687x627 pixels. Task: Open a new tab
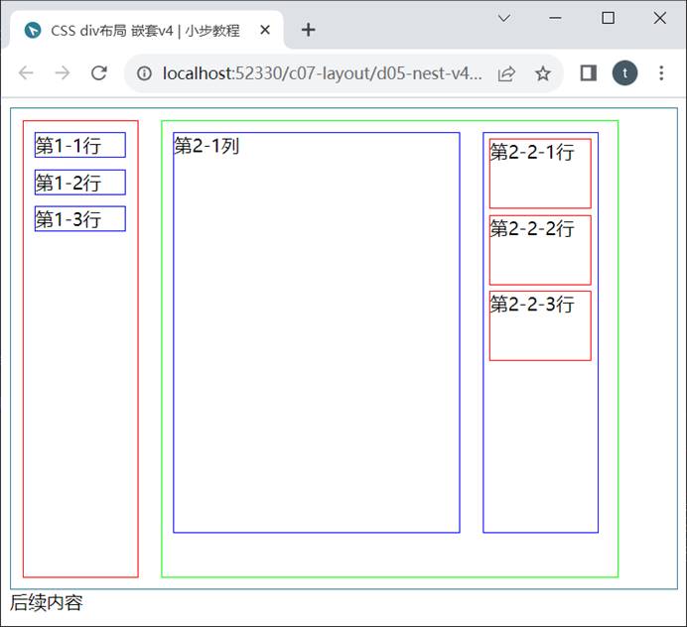(x=308, y=30)
